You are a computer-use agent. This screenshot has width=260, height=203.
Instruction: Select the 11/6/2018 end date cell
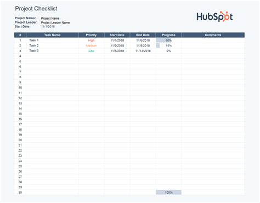[143, 40]
